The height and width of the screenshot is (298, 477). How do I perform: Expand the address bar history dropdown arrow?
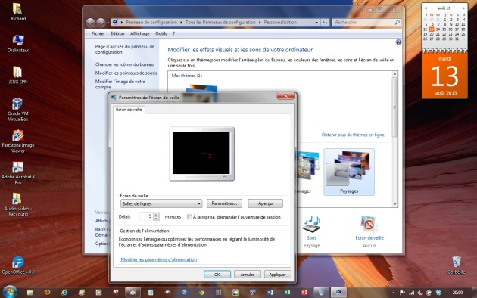point(316,23)
